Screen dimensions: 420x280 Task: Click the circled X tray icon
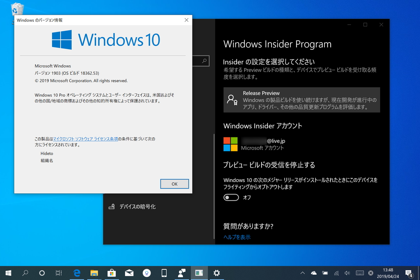click(371, 273)
